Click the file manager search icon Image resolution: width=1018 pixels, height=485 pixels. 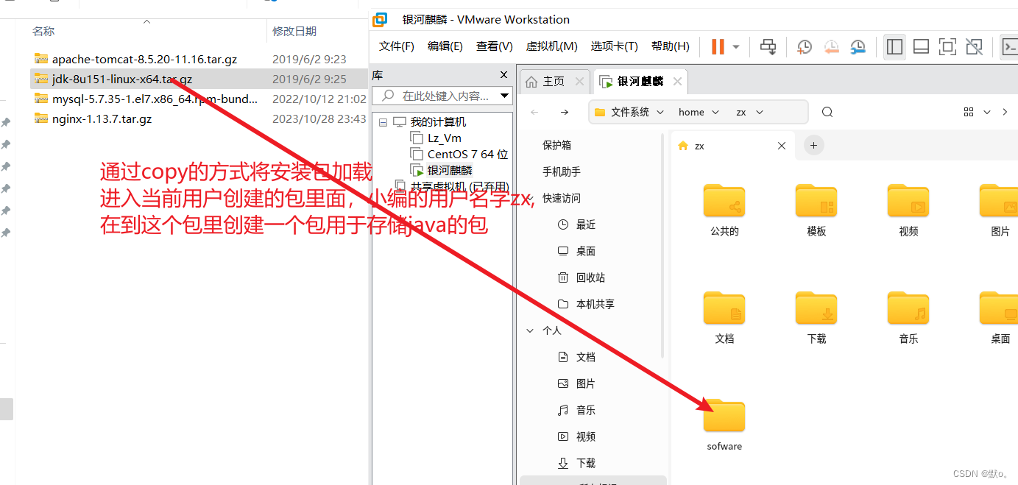click(827, 112)
